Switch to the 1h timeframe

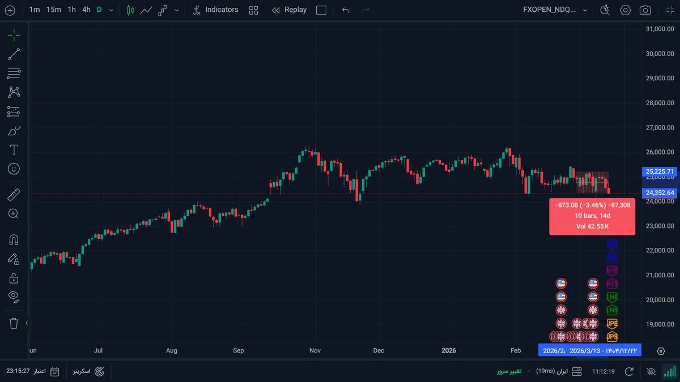[x=71, y=10]
